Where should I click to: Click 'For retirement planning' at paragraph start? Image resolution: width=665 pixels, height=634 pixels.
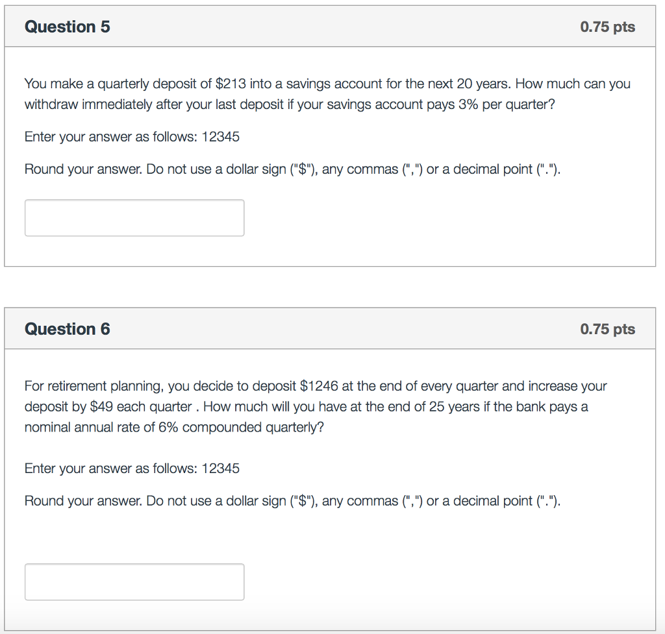(94, 386)
